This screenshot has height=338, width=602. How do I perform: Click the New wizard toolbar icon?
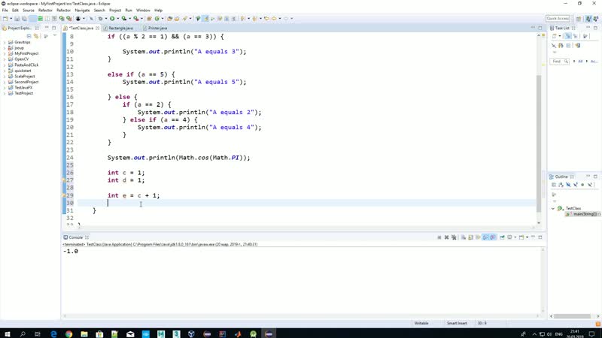(x=5, y=18)
